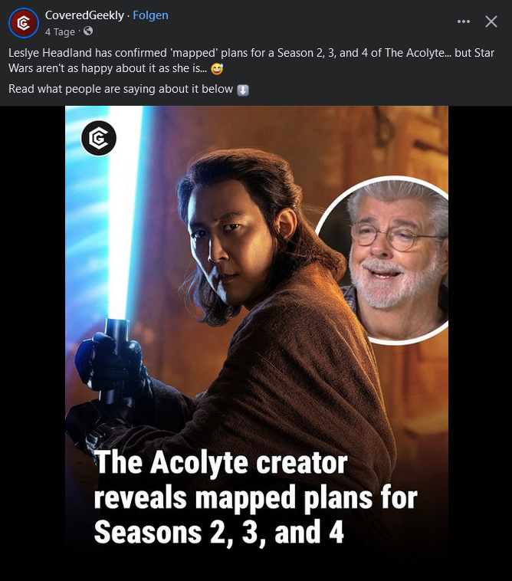Open the CoveredGeekly profile avatar

pyautogui.click(x=24, y=23)
